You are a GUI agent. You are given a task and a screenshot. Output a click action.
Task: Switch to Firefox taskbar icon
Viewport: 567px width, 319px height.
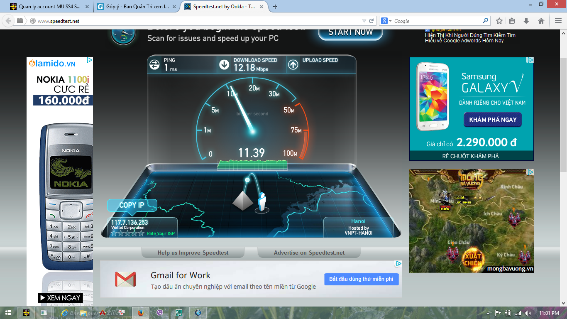[x=141, y=313]
